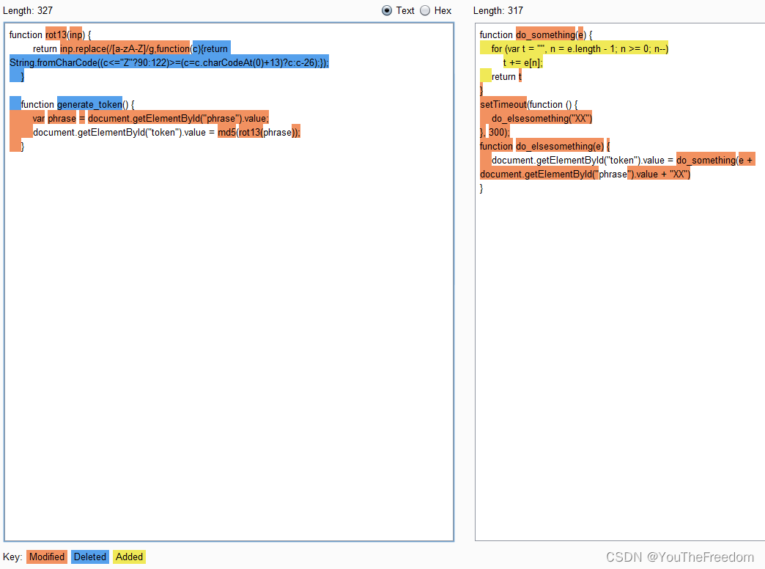Image resolution: width=765 pixels, height=569 pixels.
Task: Click 'setTimeout' in the right pane
Action: (x=503, y=105)
